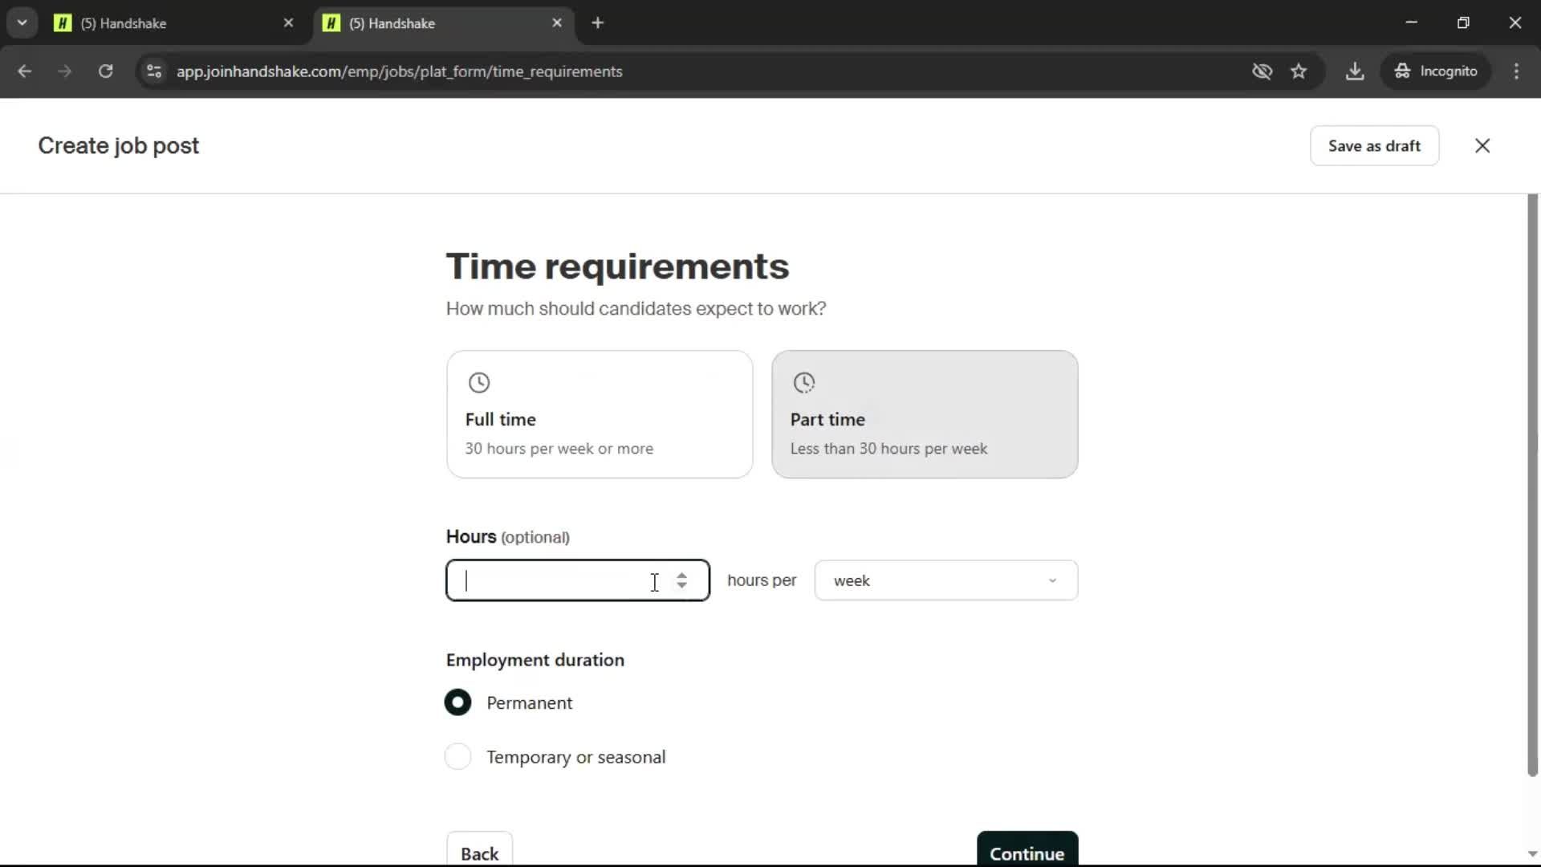Focus the Hours number input field

point(578,580)
